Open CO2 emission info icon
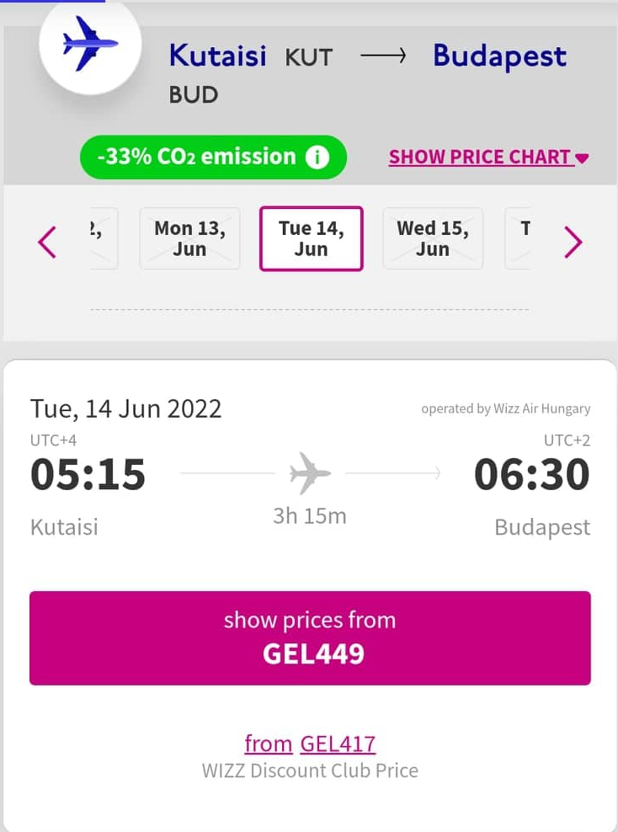The image size is (618, 832). 317,157
